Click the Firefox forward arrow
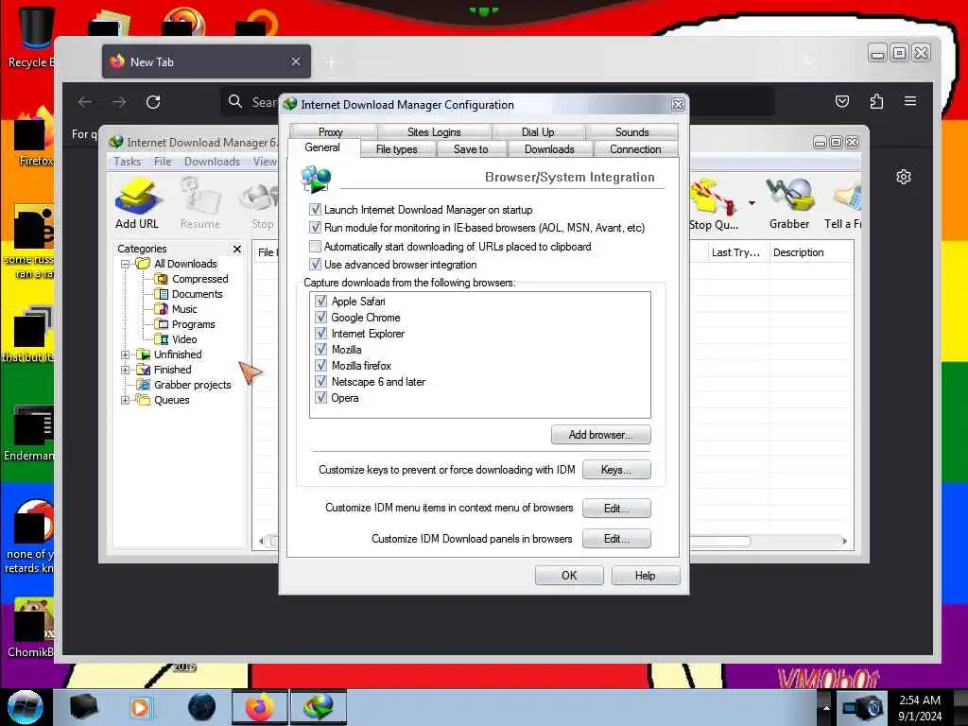The width and height of the screenshot is (968, 726). pos(119,102)
